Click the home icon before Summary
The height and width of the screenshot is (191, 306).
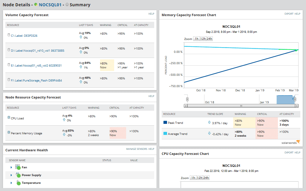[67, 4]
